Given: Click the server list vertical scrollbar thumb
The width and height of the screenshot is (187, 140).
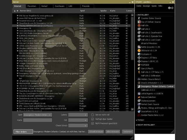Looking at the screenshot, I should pos(132,38).
